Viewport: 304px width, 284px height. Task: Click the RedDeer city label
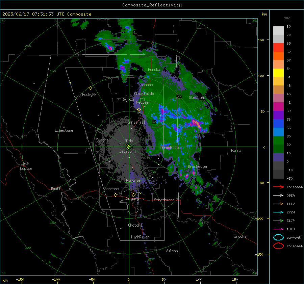coord(143,102)
